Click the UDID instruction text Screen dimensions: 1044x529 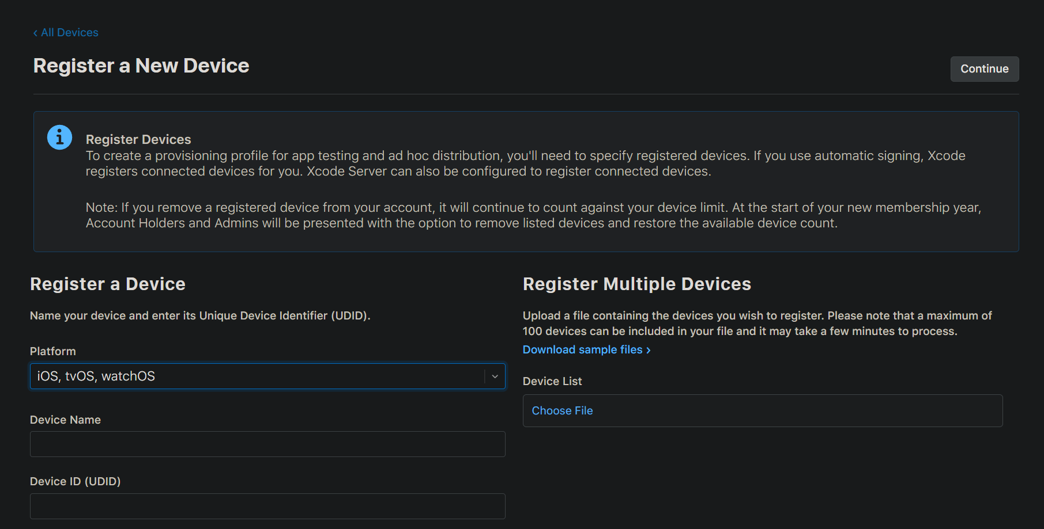point(200,316)
